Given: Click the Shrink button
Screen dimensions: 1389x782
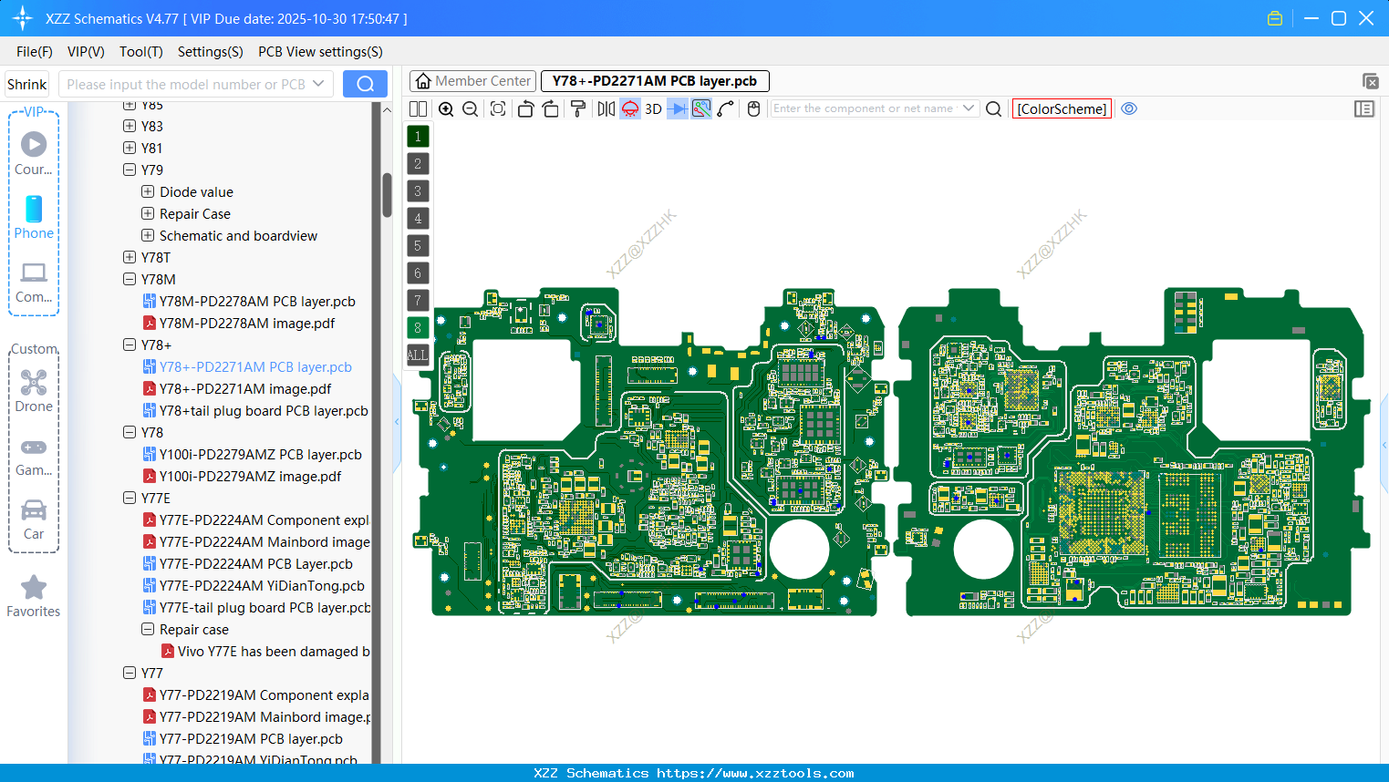Looking at the screenshot, I should coord(27,84).
